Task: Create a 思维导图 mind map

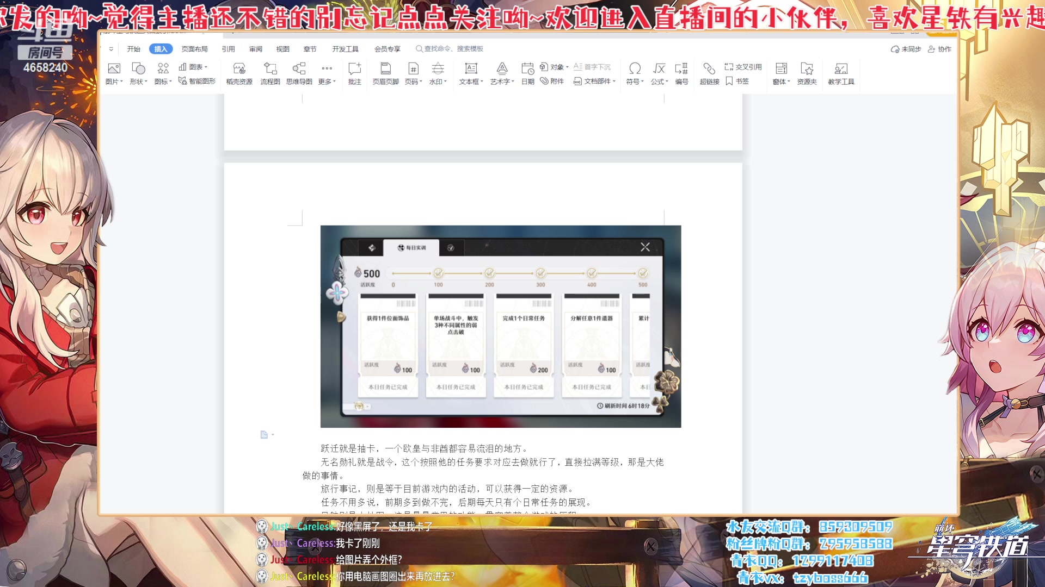Action: point(298,74)
